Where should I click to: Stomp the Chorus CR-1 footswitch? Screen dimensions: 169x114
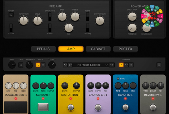pyautogui.click(x=98, y=107)
